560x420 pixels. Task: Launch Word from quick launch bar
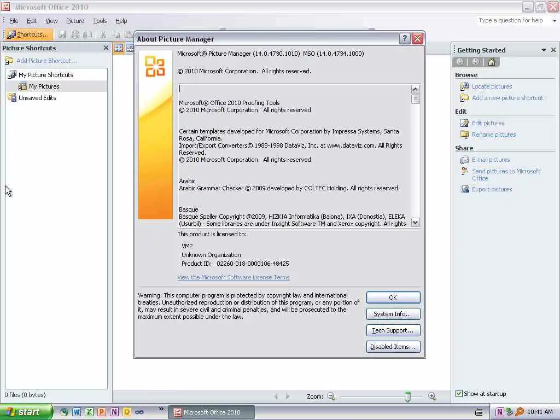pos(77,412)
